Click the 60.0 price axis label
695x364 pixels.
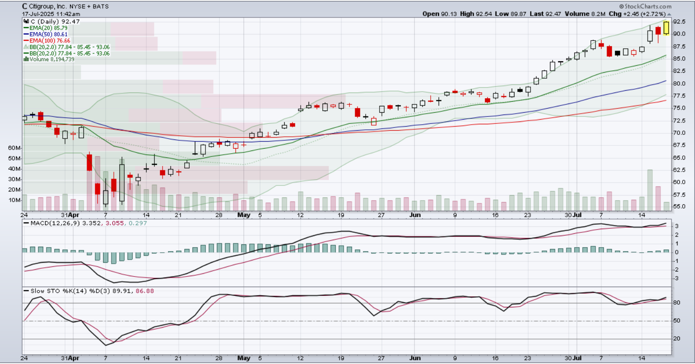pos(679,182)
